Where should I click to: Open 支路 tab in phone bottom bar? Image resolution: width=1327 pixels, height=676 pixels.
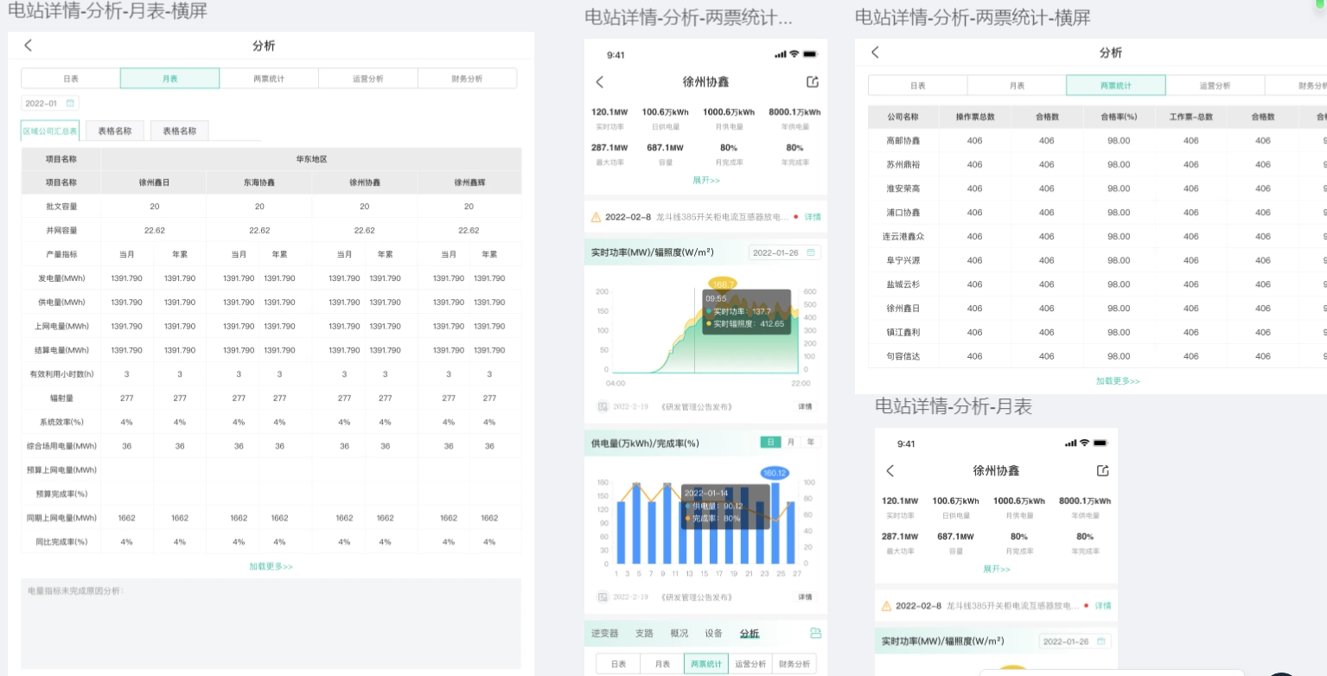pyautogui.click(x=644, y=634)
